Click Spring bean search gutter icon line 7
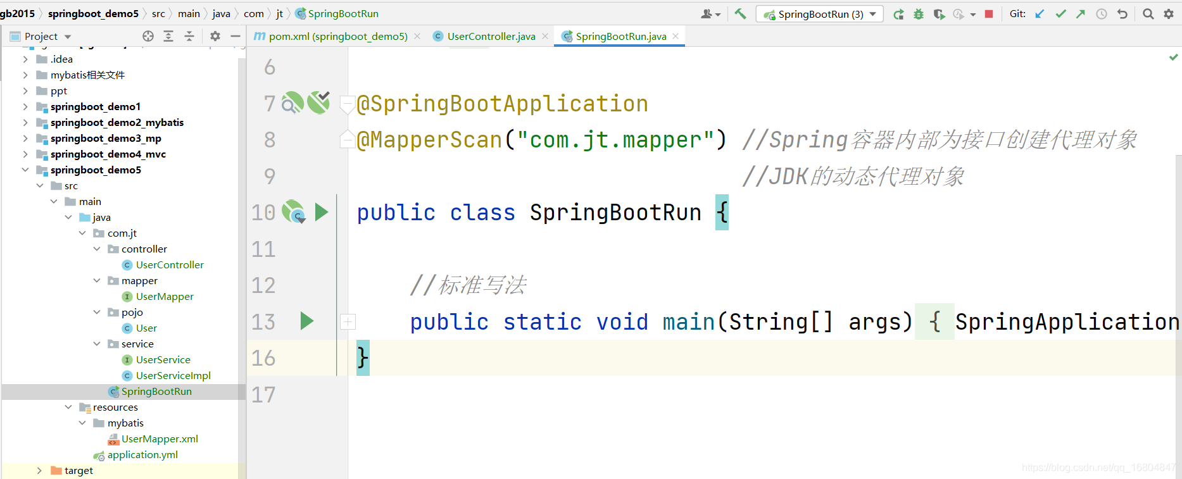The height and width of the screenshot is (479, 1182). 292,103
